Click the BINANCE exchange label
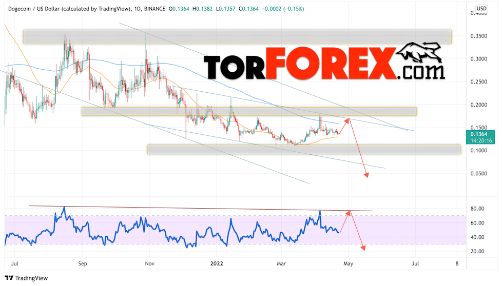The height and width of the screenshot is (286, 502). click(x=155, y=9)
